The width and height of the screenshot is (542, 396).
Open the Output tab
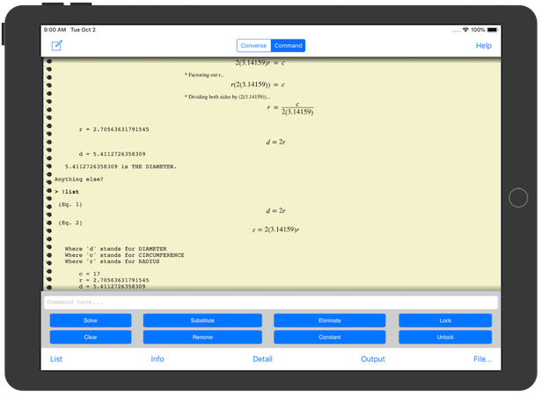[x=373, y=359]
